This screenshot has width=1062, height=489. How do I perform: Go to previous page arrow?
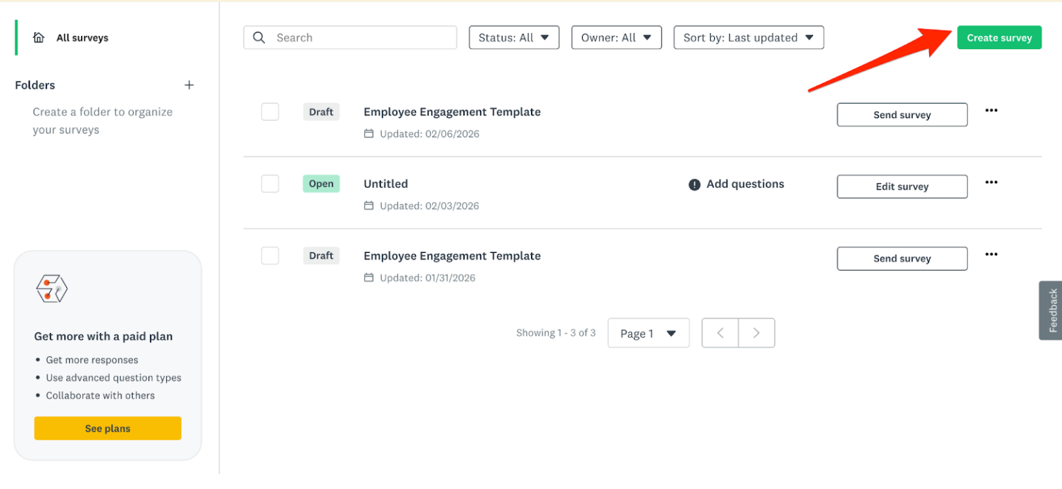coord(720,333)
